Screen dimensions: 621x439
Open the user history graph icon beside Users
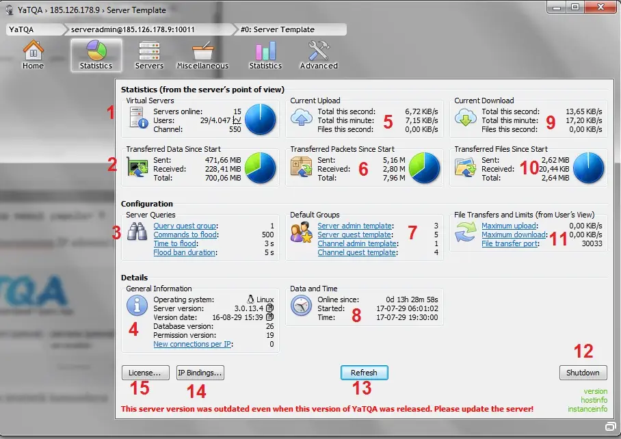(237, 120)
